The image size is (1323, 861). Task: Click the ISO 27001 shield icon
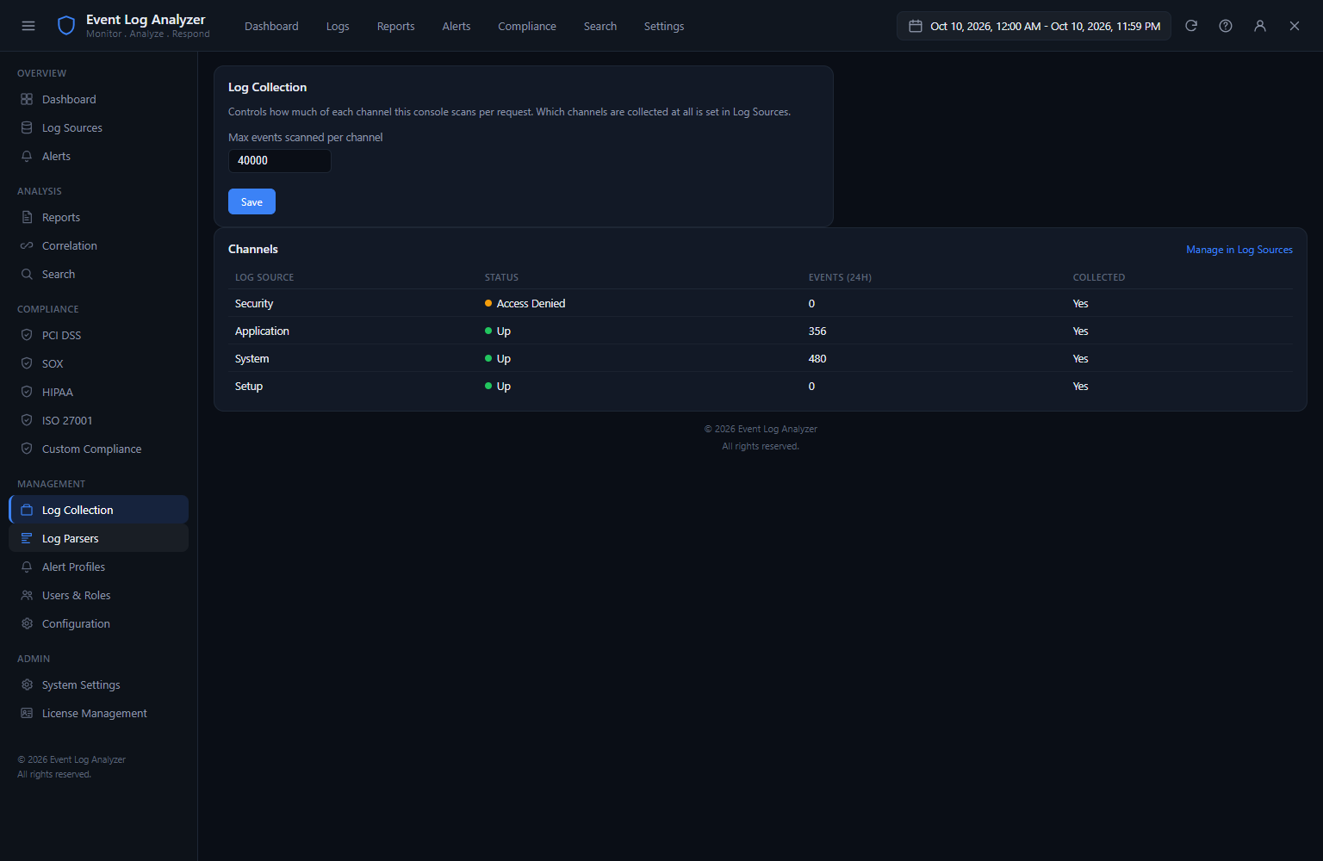click(27, 420)
